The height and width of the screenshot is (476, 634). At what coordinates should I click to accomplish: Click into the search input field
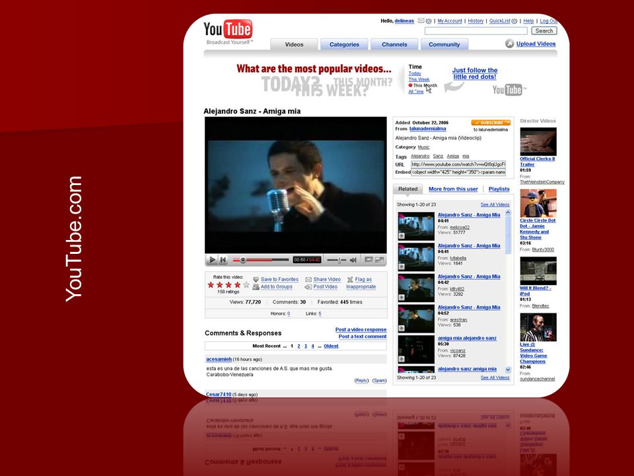pos(476,31)
